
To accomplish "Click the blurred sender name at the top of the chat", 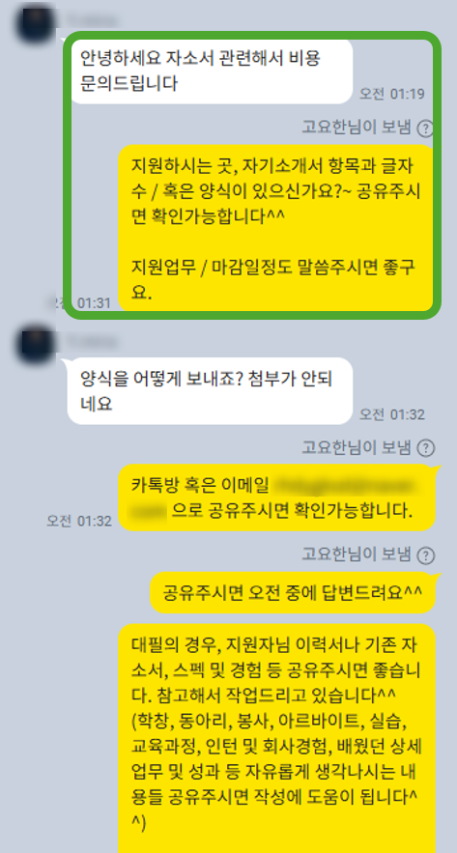I will (91, 22).
